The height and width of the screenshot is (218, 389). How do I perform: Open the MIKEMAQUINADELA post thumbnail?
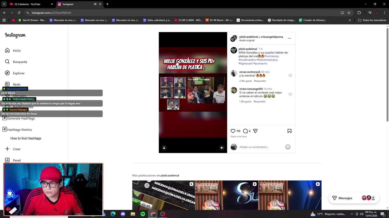[x=164, y=195]
